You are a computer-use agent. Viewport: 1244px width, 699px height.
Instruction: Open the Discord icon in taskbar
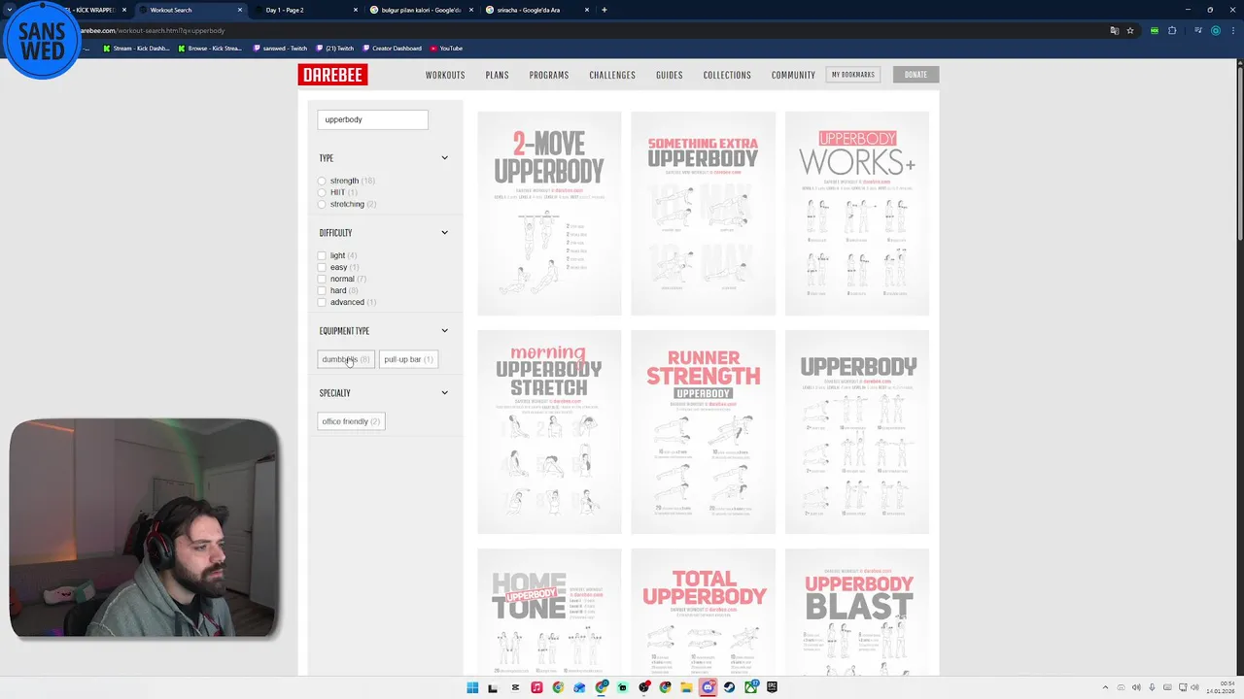coord(708,687)
